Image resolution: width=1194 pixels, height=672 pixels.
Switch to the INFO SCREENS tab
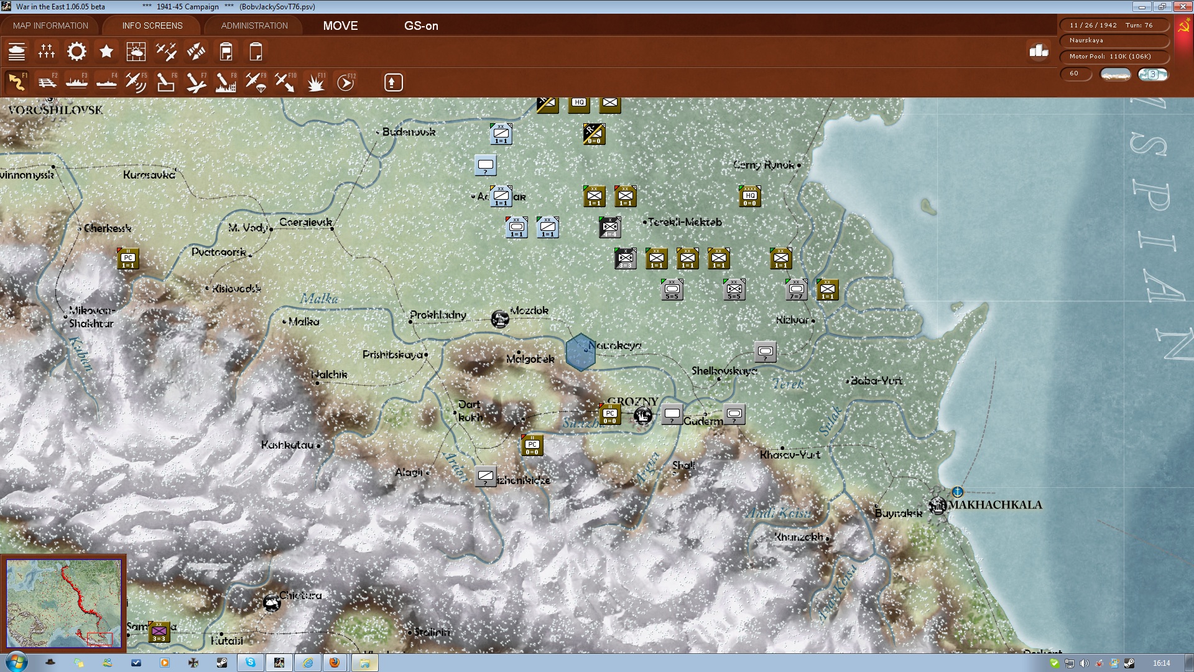point(152,26)
